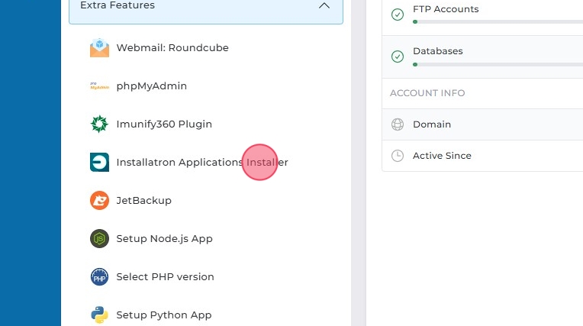Click the orange JetBackup icon
Image resolution: width=583 pixels, height=326 pixels.
pos(99,200)
